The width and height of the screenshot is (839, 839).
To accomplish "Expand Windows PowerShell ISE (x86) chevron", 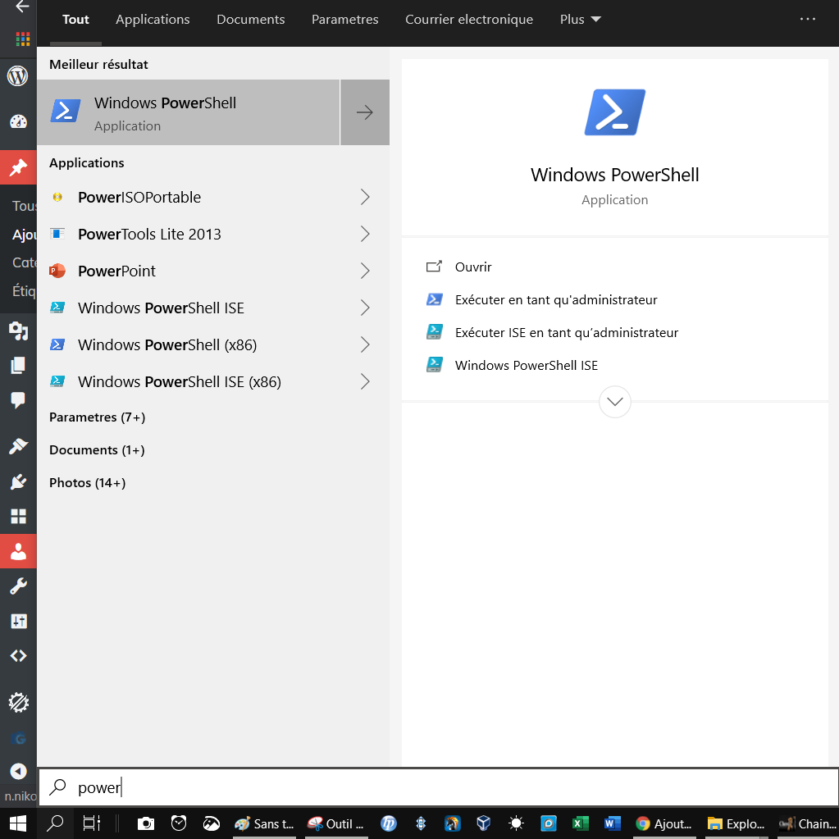I will [365, 382].
